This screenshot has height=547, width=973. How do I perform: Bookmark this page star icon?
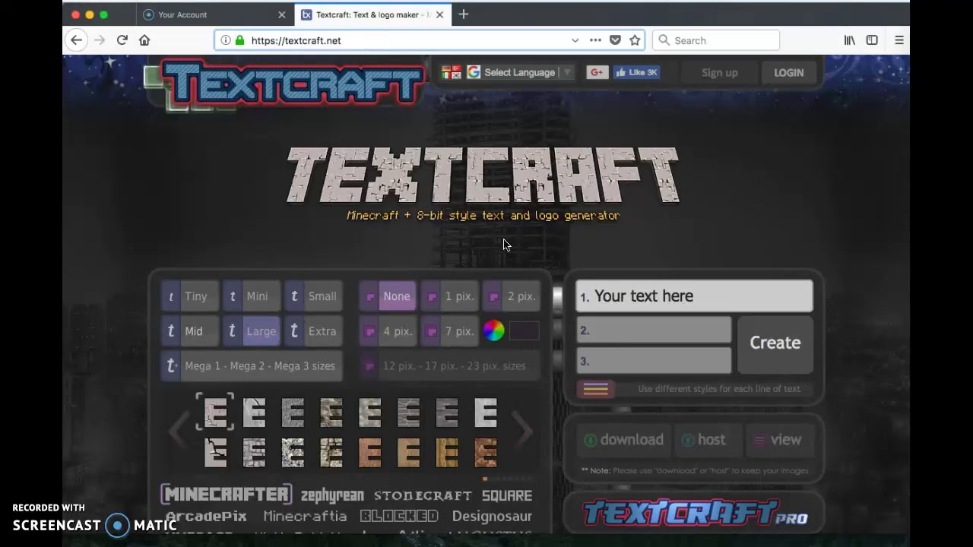pos(635,40)
